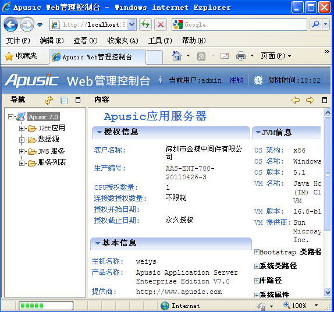Screen dimensions: 334x312
Task: Open the 收藏夹(A) menu
Action: (x=123, y=41)
